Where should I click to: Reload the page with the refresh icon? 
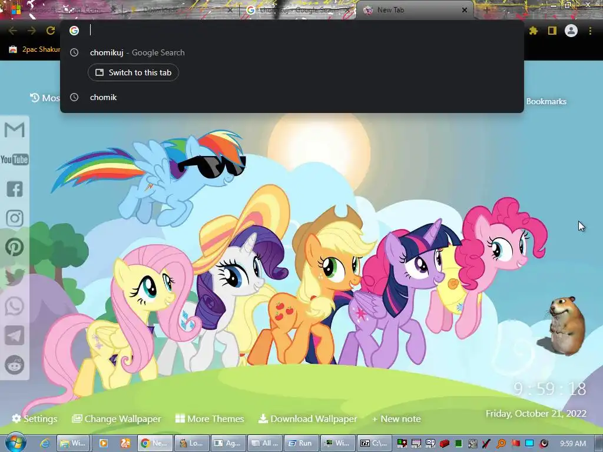click(51, 31)
